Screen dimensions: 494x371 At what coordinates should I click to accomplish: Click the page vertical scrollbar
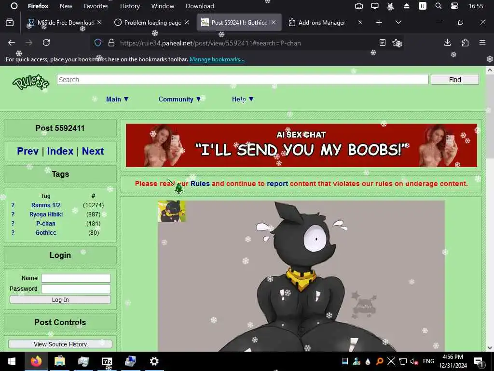click(x=490, y=209)
